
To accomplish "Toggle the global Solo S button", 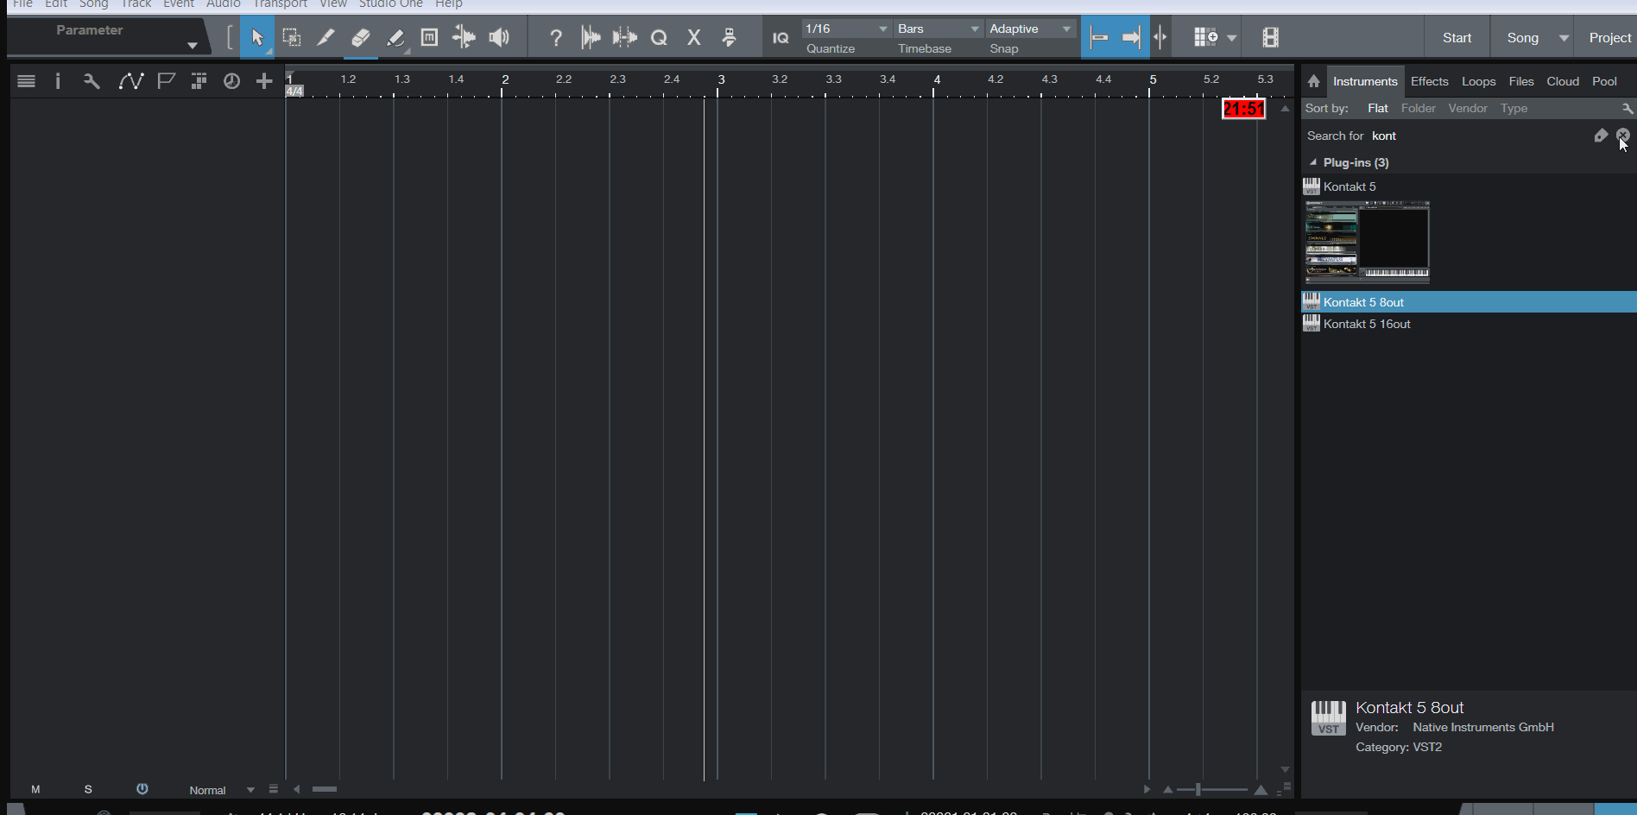I will click(88, 789).
